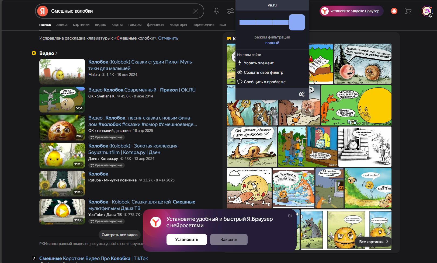This screenshot has height=263, width=437.
Task: Switch to the картинки tab
Action: pos(81,24)
